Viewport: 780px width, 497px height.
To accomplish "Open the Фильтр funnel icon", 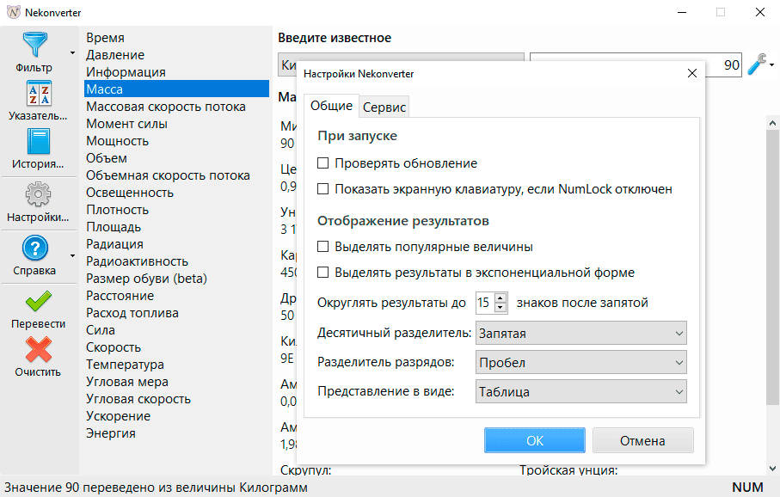I will click(34, 44).
